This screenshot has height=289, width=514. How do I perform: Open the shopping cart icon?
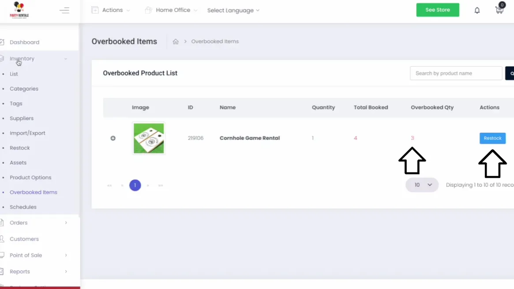[x=499, y=10]
